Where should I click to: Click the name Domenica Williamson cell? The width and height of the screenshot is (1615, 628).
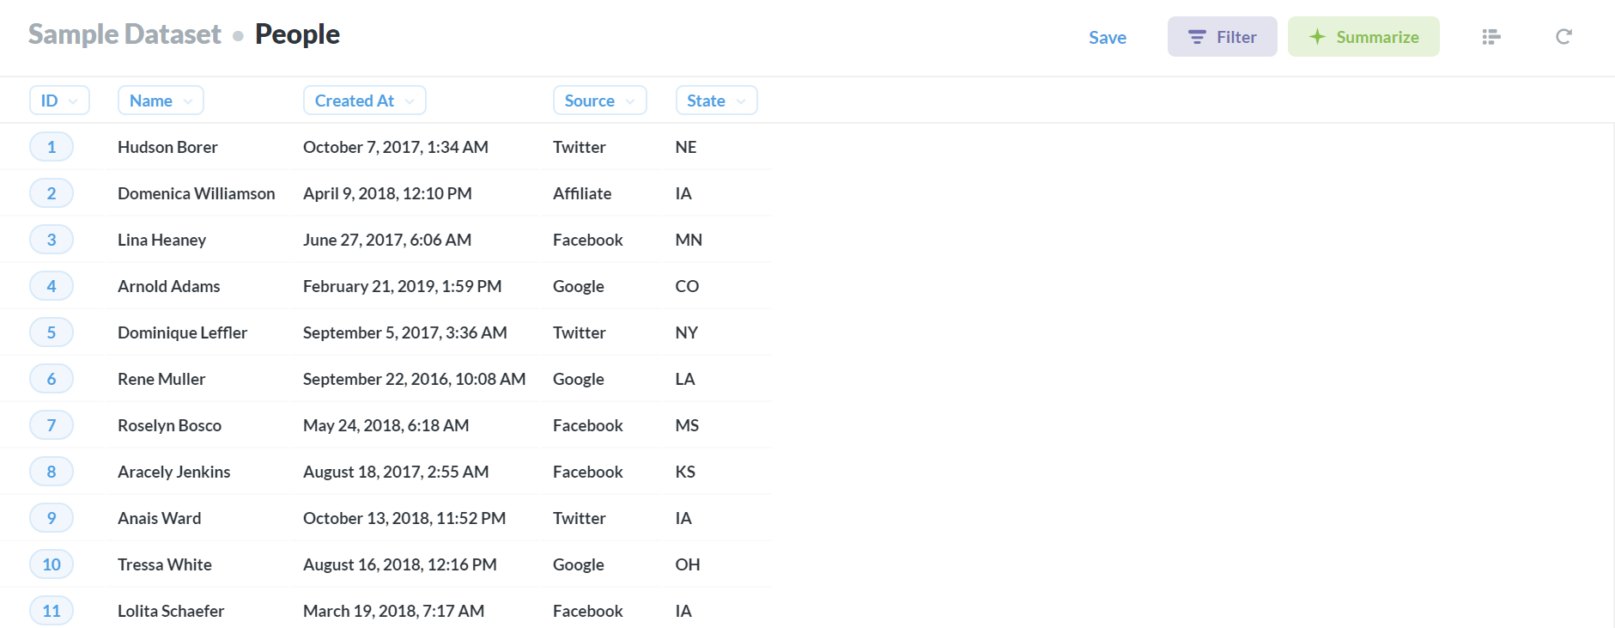tap(197, 193)
